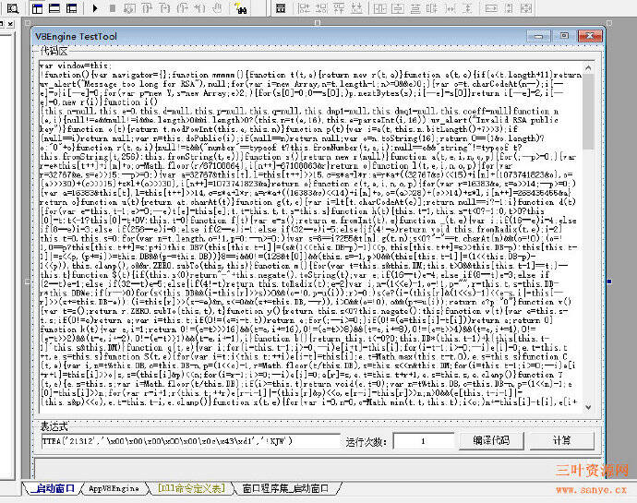Maximize the V8Engine TestTool window

[x=565, y=36]
